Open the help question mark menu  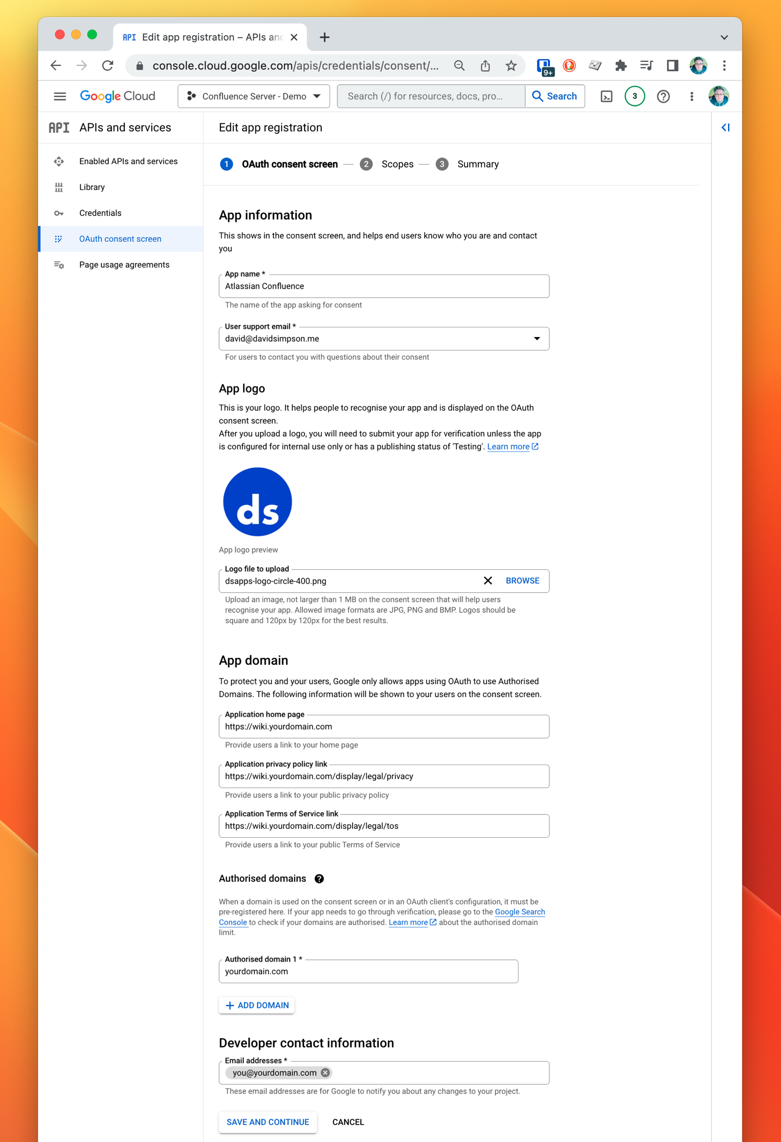click(663, 97)
